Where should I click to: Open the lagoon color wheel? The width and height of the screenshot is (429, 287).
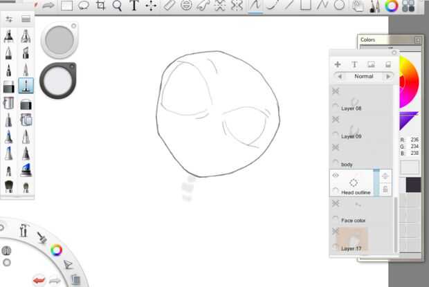coord(56,250)
